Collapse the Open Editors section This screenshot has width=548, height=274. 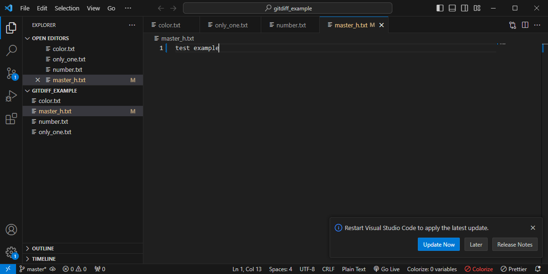coord(83,38)
